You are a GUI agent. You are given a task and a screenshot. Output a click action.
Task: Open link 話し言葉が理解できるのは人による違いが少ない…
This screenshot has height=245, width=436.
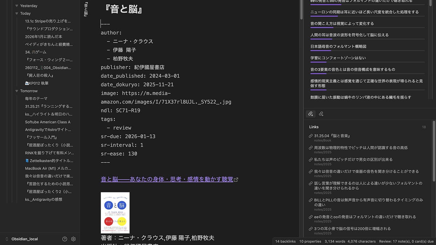click(368, 185)
